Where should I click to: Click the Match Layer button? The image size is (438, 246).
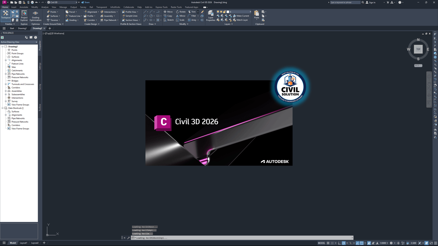coord(240,20)
